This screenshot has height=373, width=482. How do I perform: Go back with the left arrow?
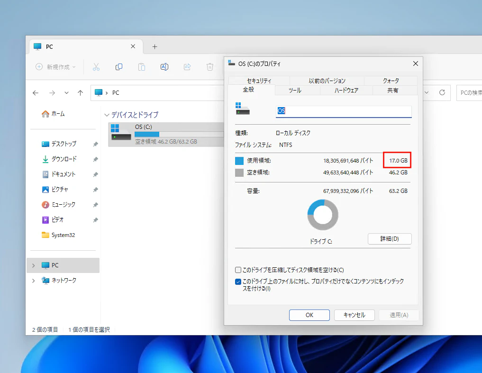pos(36,93)
